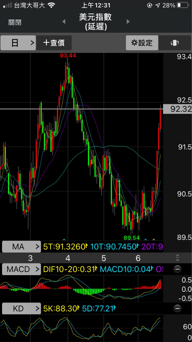Tap the month 3 label on date axis

point(30,258)
